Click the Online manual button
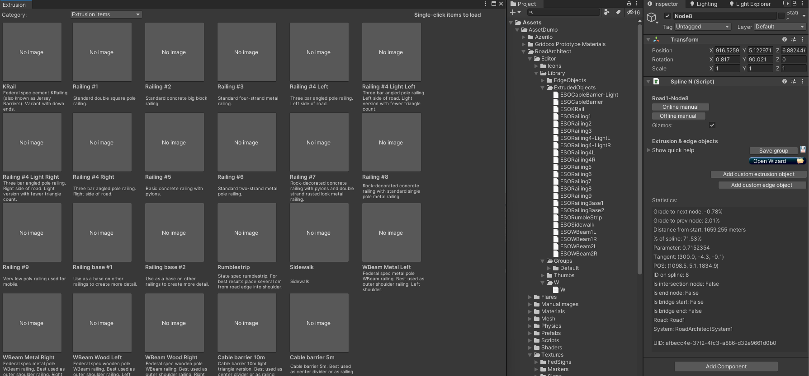Screen dimensions: 809x376 point(681,107)
